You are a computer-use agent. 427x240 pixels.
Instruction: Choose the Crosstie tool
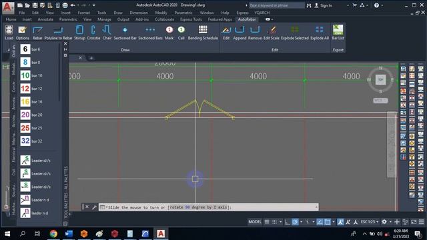coord(93,33)
